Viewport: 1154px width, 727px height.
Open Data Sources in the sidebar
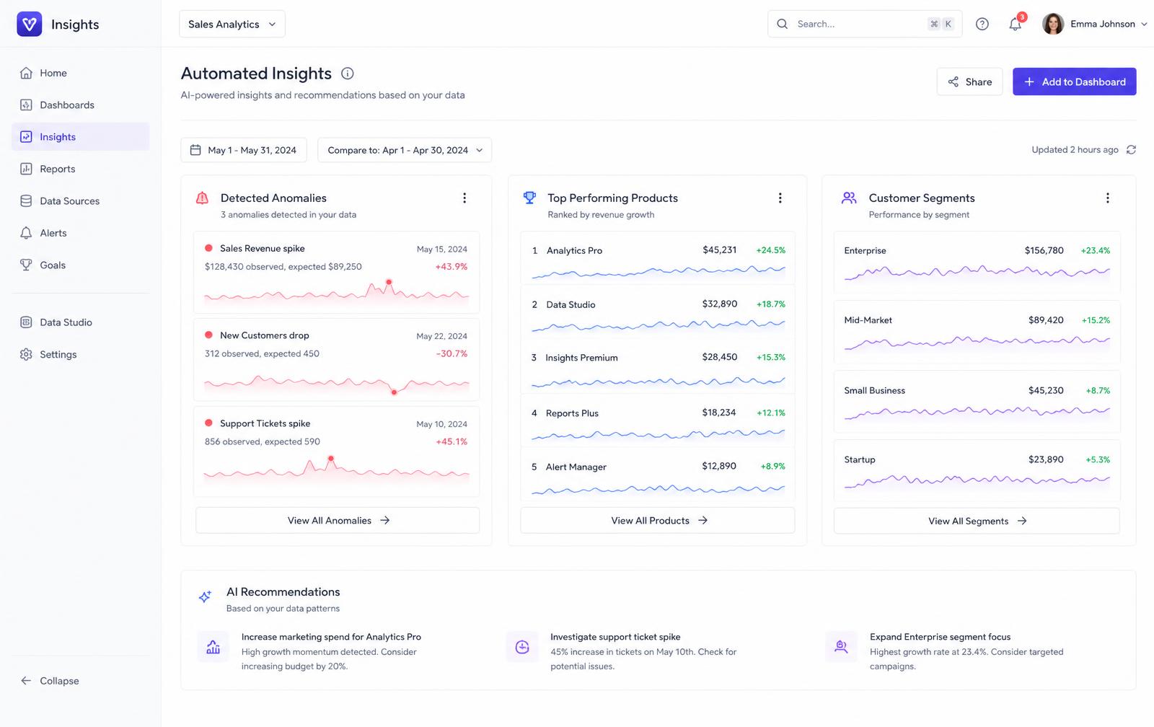tap(80, 201)
